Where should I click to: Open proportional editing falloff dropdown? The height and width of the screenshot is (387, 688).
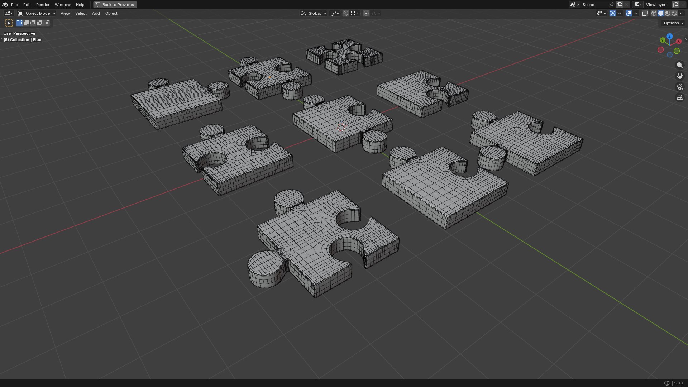[x=376, y=13]
